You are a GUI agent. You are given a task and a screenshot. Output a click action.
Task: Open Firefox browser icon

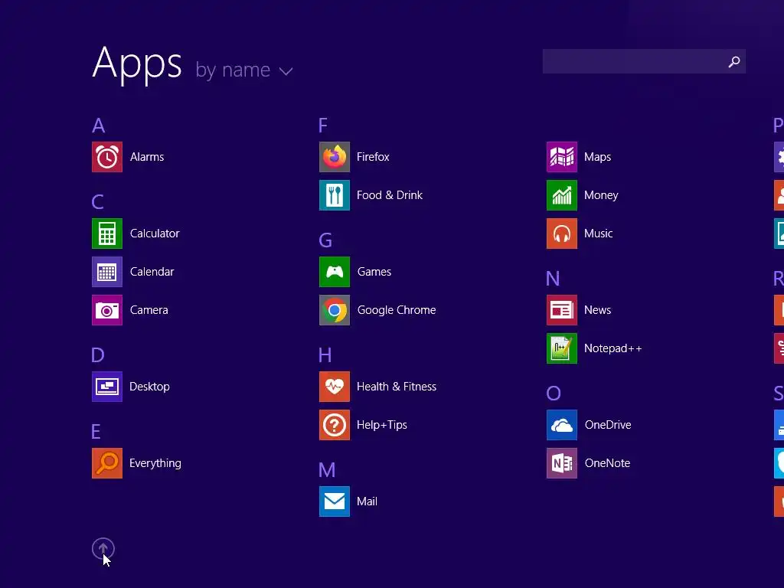point(335,157)
